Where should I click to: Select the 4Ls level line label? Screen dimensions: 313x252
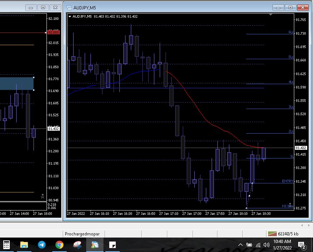point(291,82)
